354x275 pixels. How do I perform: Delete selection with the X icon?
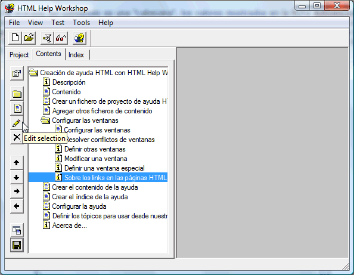pos(17,137)
